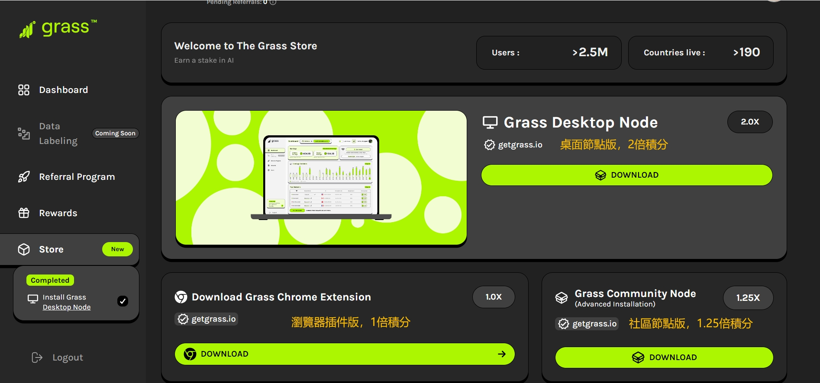Screen dimensions: 820x383
Task: Click getgrass.io under Community Node
Action: point(594,324)
